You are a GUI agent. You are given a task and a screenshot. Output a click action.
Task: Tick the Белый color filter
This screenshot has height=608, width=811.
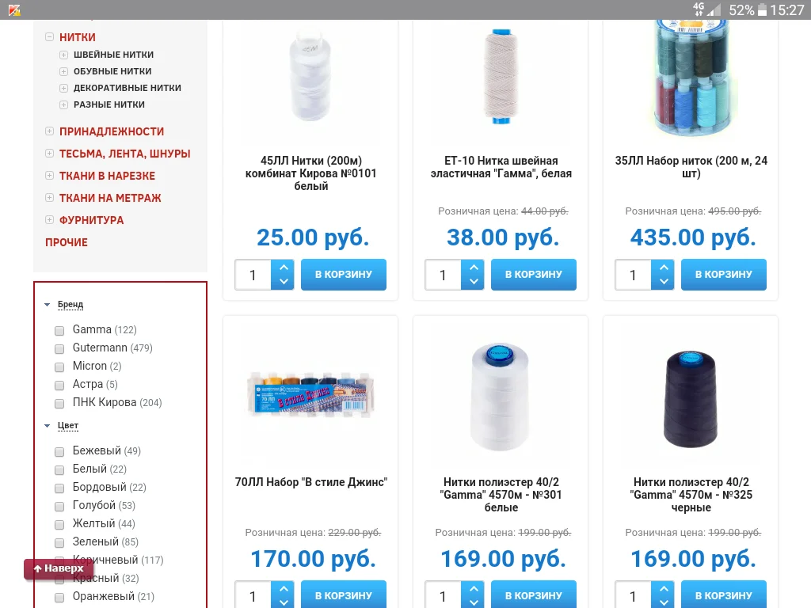pos(59,469)
